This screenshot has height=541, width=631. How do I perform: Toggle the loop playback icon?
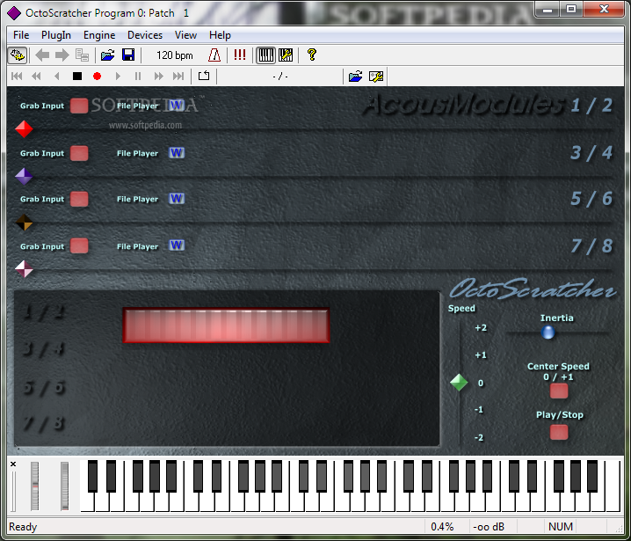204,76
